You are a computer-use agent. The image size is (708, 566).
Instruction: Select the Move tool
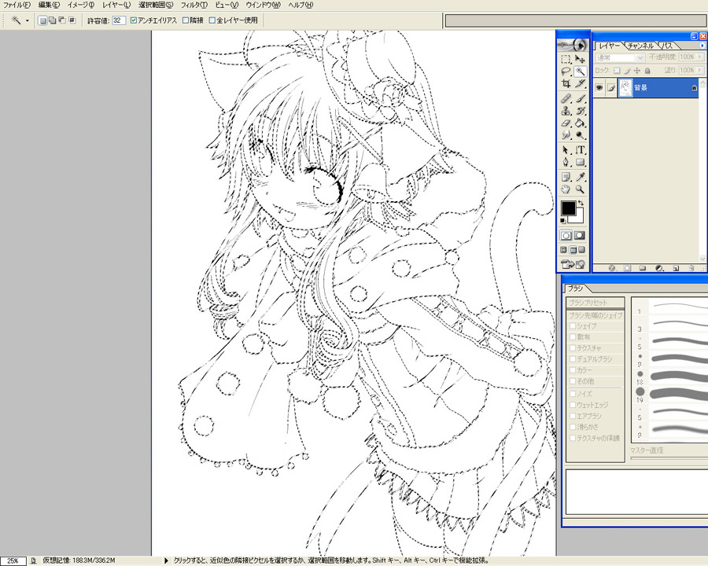point(581,59)
